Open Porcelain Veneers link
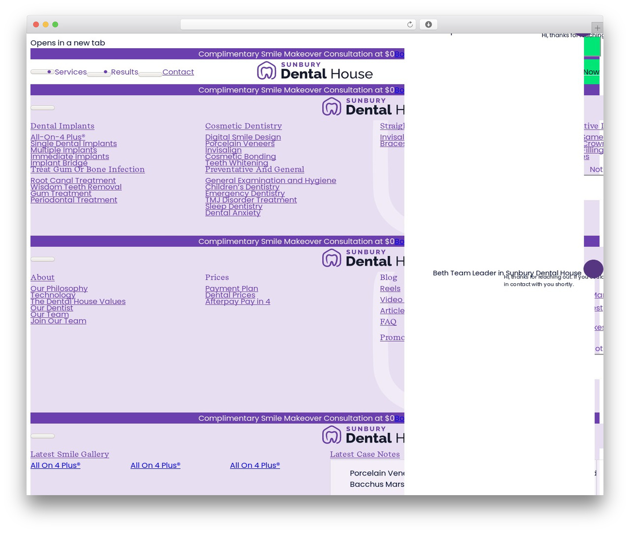This screenshot has width=630, height=533. pyautogui.click(x=240, y=144)
